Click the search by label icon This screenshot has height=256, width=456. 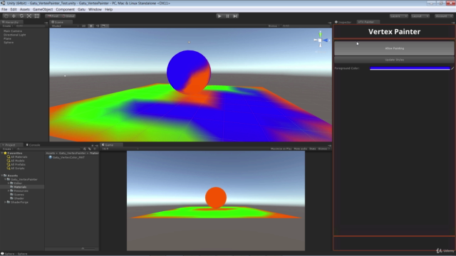(x=90, y=149)
